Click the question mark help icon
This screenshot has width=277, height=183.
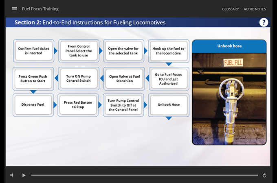click(x=264, y=22)
